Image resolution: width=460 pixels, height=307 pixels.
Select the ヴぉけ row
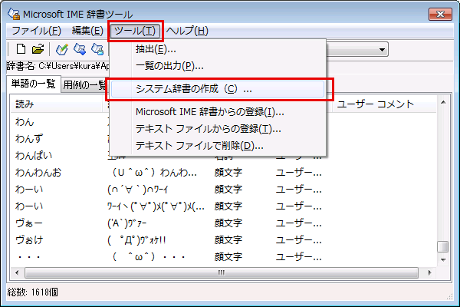tap(224, 240)
